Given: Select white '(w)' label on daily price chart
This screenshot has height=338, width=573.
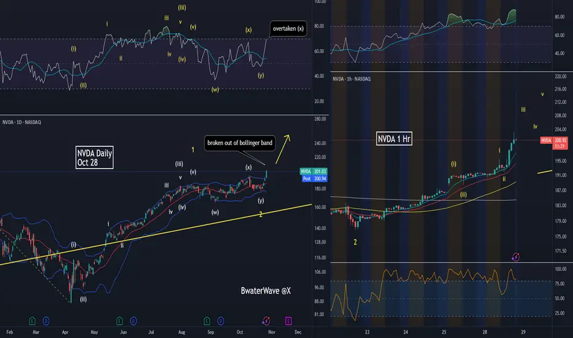Looking at the screenshot, I should click(x=215, y=212).
